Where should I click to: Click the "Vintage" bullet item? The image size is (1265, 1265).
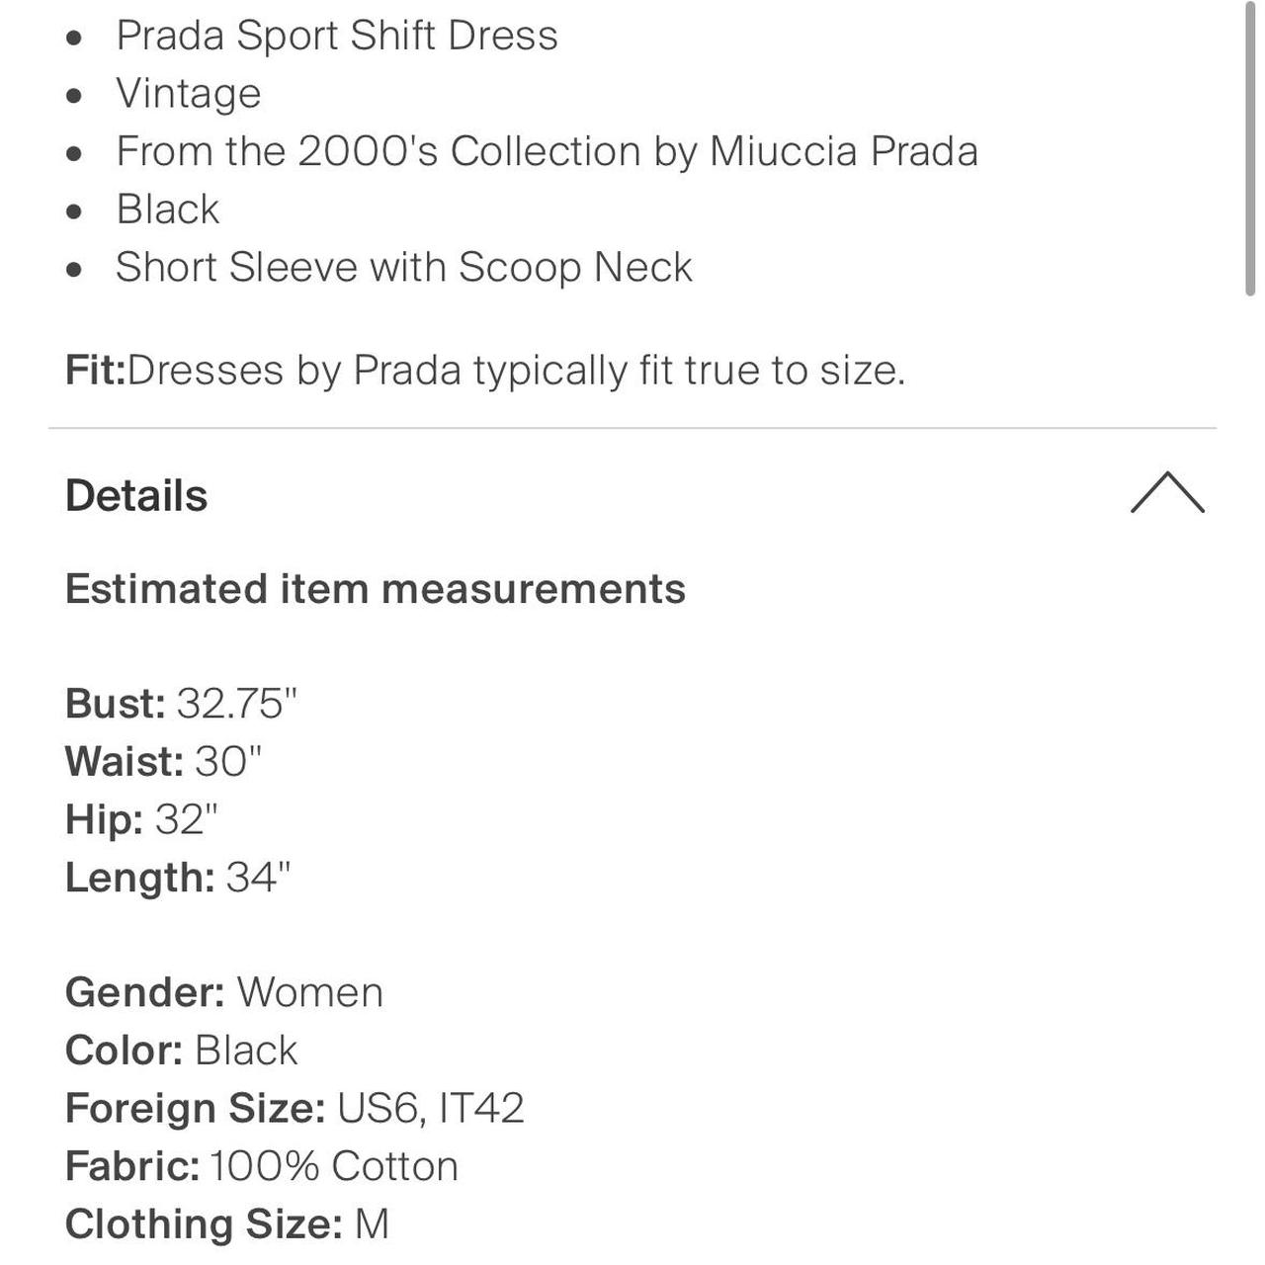[x=188, y=93]
